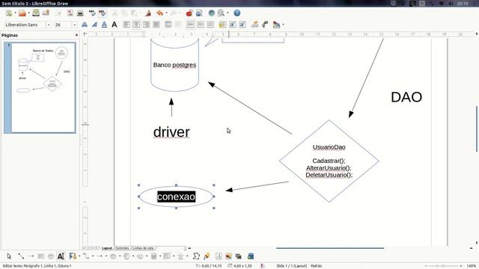Click the New document icon
The width and height of the screenshot is (479, 269).
[9, 13]
